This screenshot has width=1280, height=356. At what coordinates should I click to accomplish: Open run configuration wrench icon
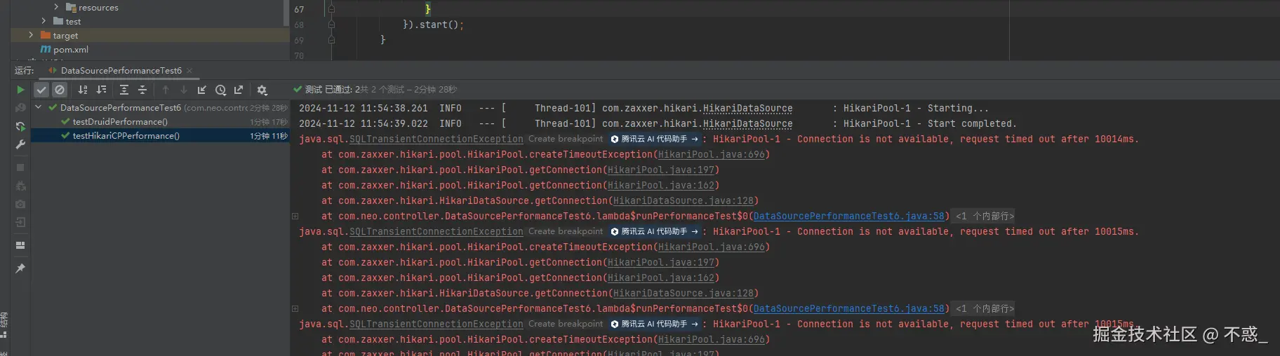(20, 144)
